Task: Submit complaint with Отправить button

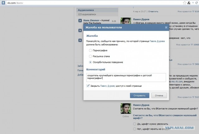Action: coord(140,95)
